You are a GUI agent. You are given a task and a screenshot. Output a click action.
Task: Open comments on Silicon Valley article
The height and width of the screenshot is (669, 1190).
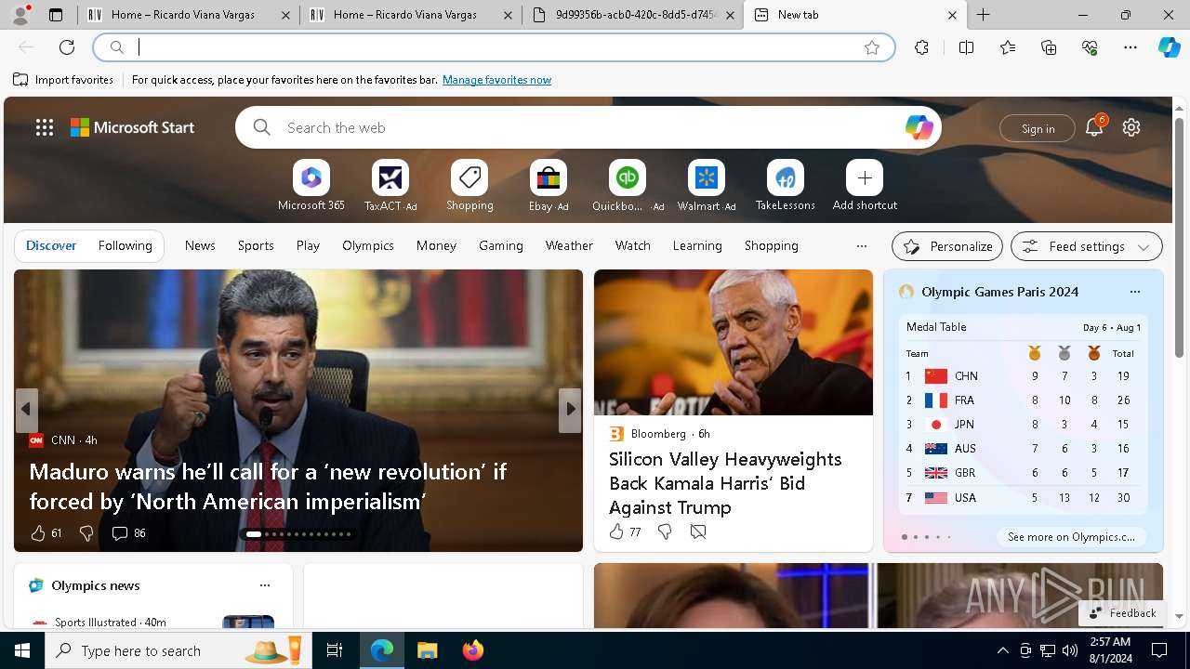[698, 531]
